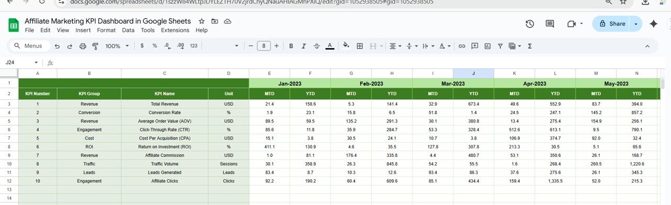Increase decimal places icon
The image size is (671, 205).
(x=180, y=46)
